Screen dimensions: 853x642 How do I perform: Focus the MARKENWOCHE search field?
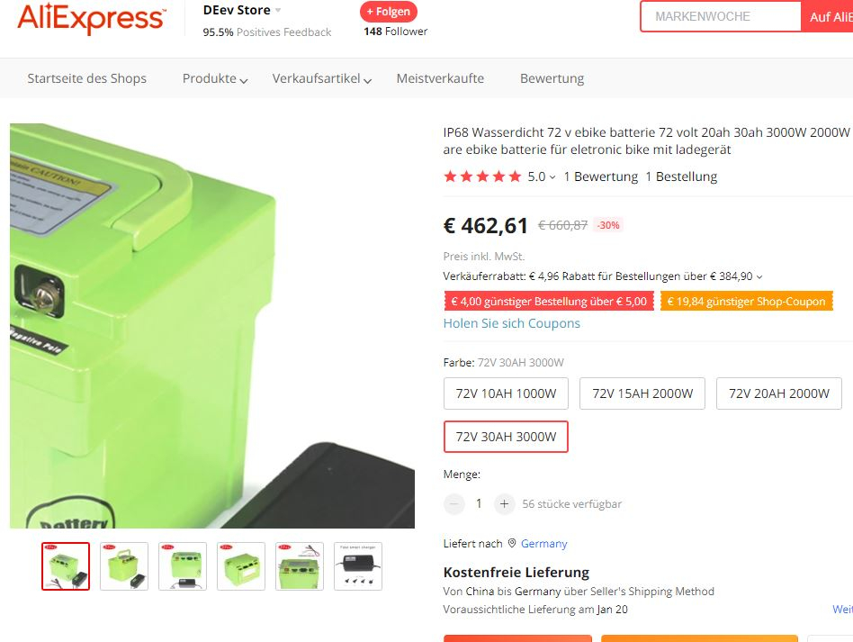[720, 16]
